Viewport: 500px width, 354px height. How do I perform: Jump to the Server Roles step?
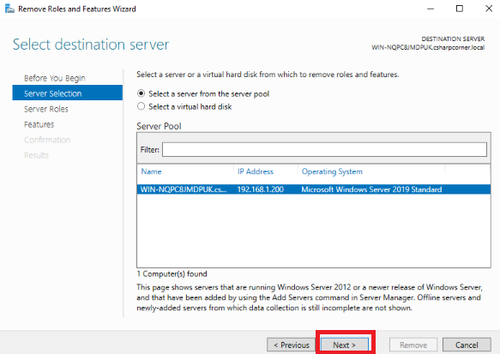pos(46,109)
